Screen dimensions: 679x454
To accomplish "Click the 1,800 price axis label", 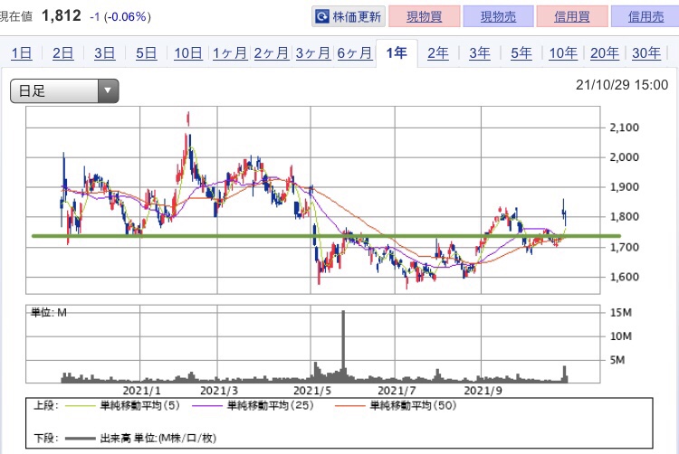I will click(624, 217).
